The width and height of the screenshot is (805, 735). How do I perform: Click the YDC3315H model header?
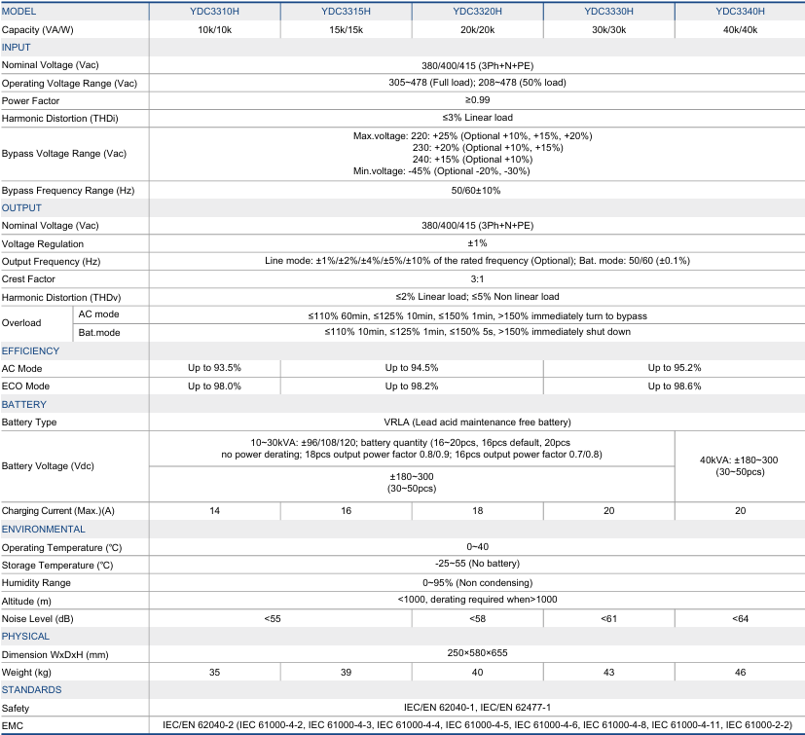(x=346, y=12)
